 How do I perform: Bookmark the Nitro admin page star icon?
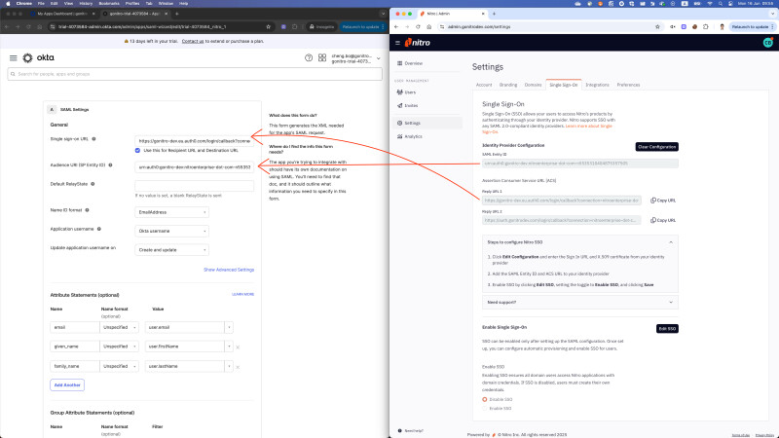pyautogui.click(x=657, y=27)
